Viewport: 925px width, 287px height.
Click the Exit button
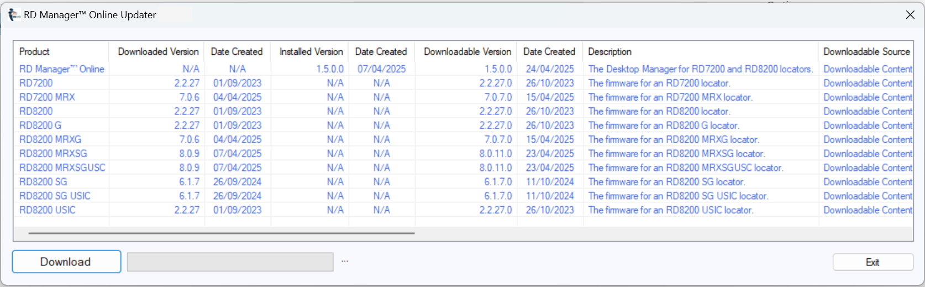[873, 262]
